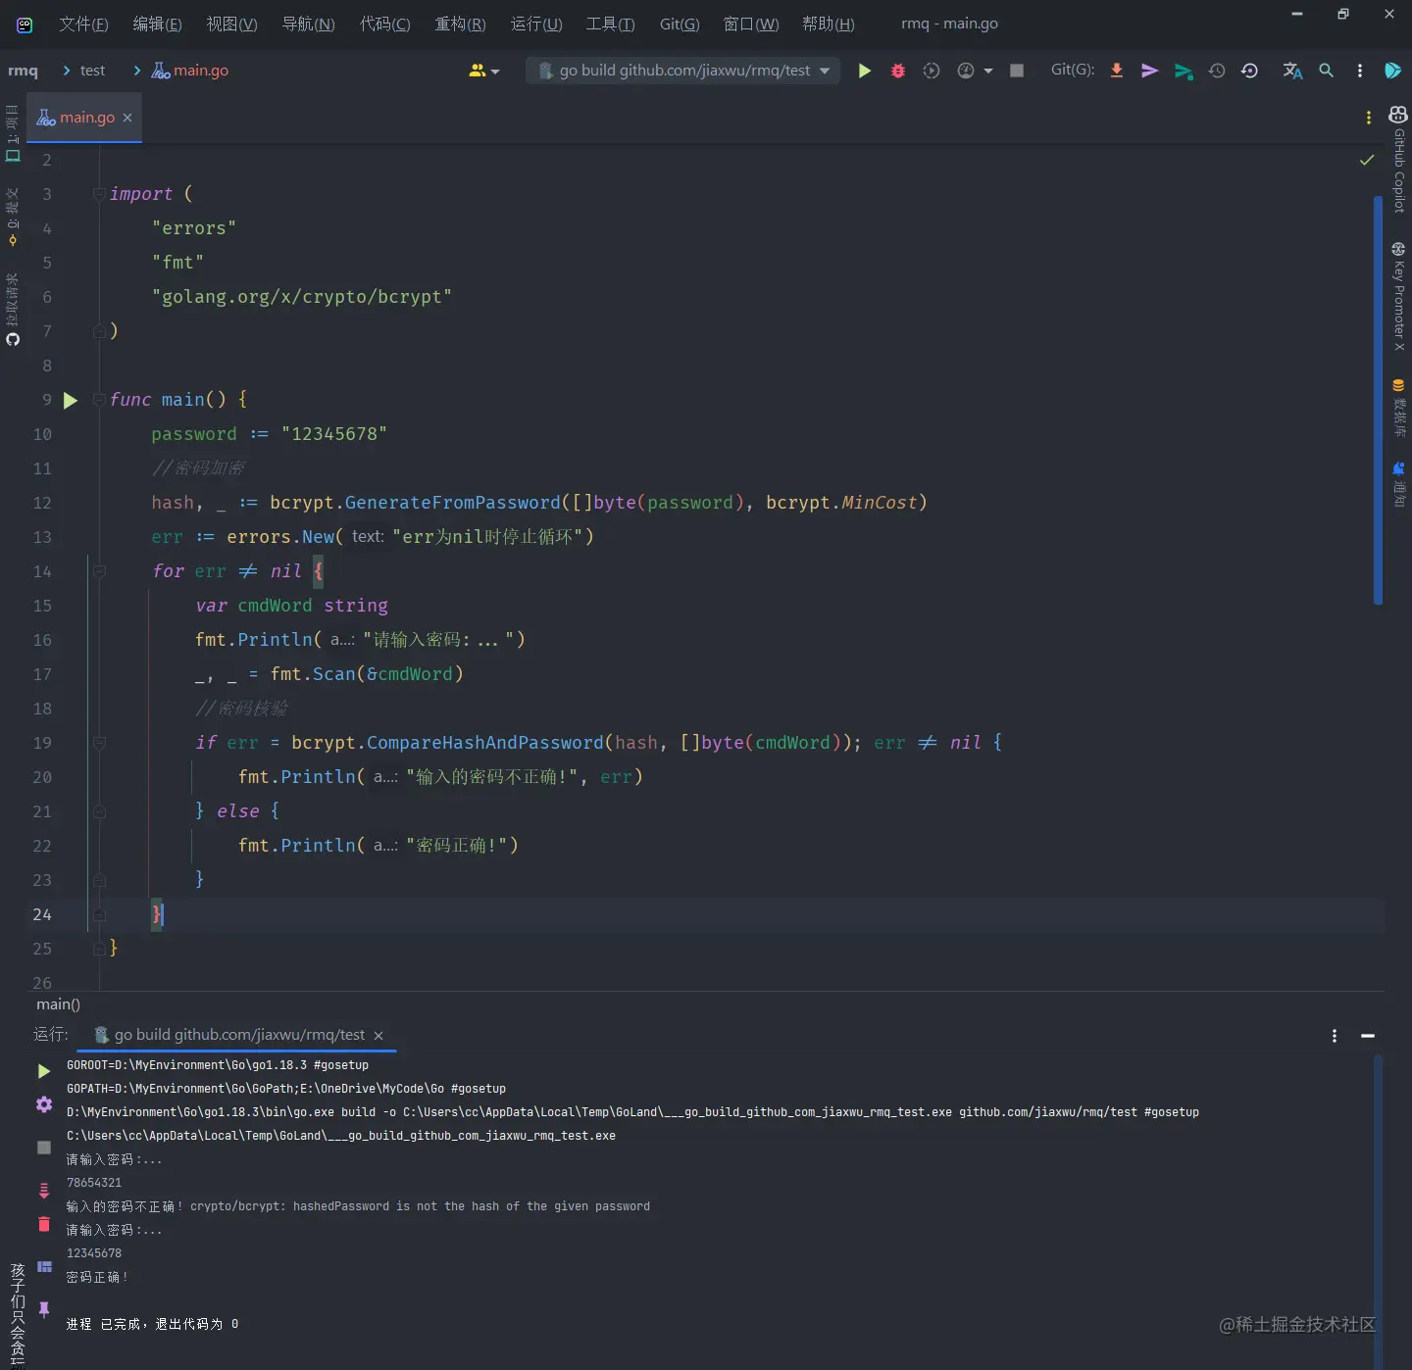Open the translation plugin icon
1412x1370 pixels.
1292,71
